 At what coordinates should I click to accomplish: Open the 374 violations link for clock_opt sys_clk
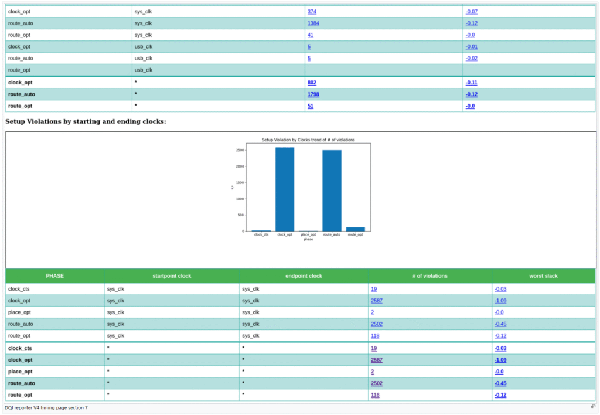pos(313,12)
